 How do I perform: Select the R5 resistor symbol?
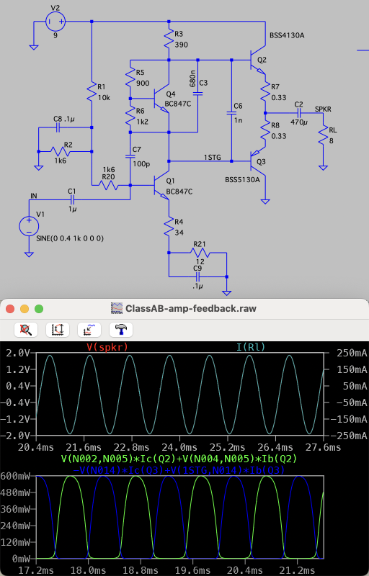[130, 77]
